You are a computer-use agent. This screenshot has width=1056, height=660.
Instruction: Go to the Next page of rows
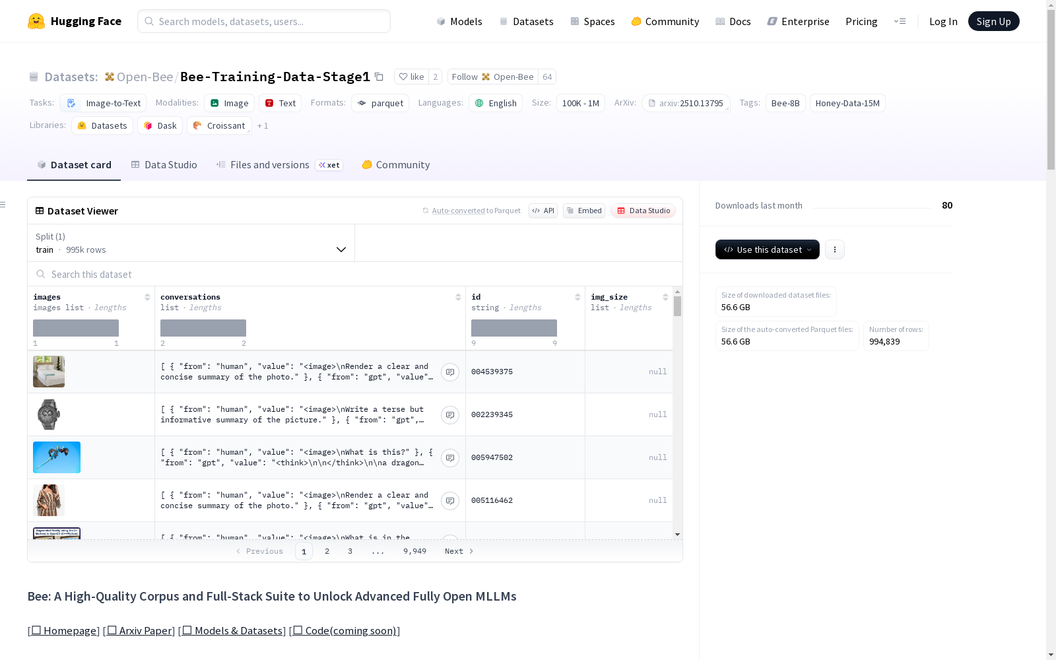point(459,551)
